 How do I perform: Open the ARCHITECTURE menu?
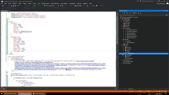coord(45,3)
